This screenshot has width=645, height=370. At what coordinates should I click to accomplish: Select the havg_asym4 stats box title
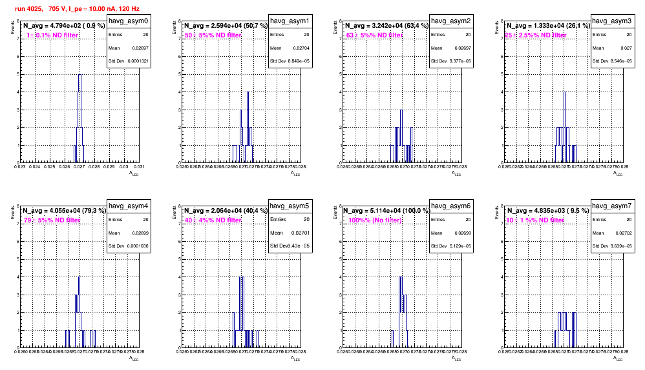pyautogui.click(x=129, y=206)
